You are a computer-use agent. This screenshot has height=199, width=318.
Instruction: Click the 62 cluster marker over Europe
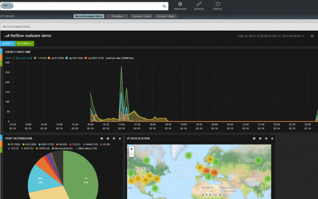(210, 159)
